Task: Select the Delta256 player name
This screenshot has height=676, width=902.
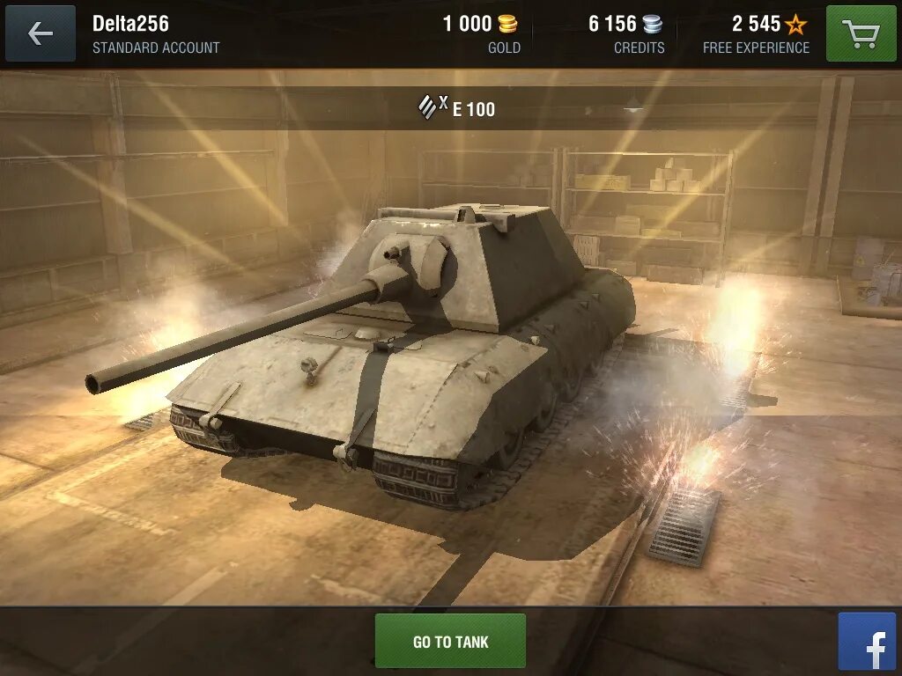Action: tap(130, 24)
